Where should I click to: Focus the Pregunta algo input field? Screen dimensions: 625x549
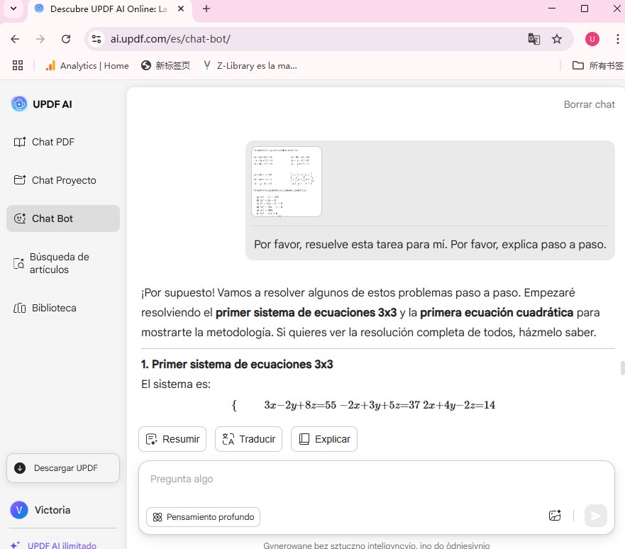click(x=376, y=479)
